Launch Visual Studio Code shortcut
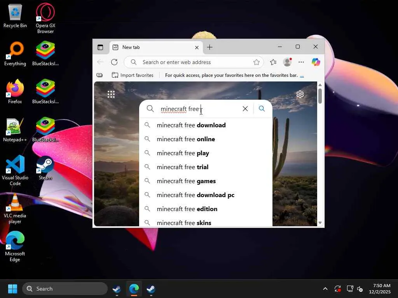Image resolution: width=398 pixels, height=298 pixels. tap(15, 170)
